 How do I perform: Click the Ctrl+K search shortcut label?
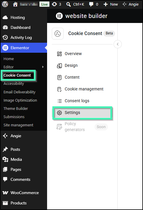(x=79, y=4)
